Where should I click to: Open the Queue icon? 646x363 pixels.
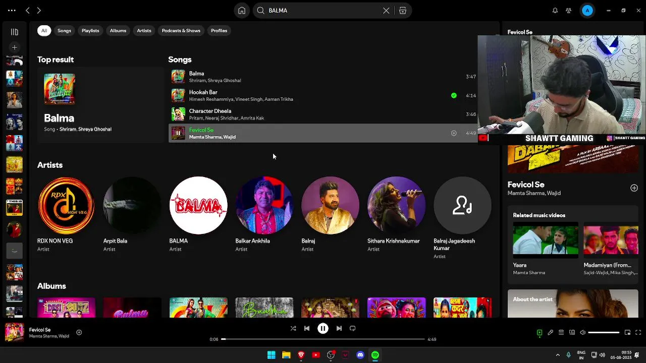click(x=561, y=332)
